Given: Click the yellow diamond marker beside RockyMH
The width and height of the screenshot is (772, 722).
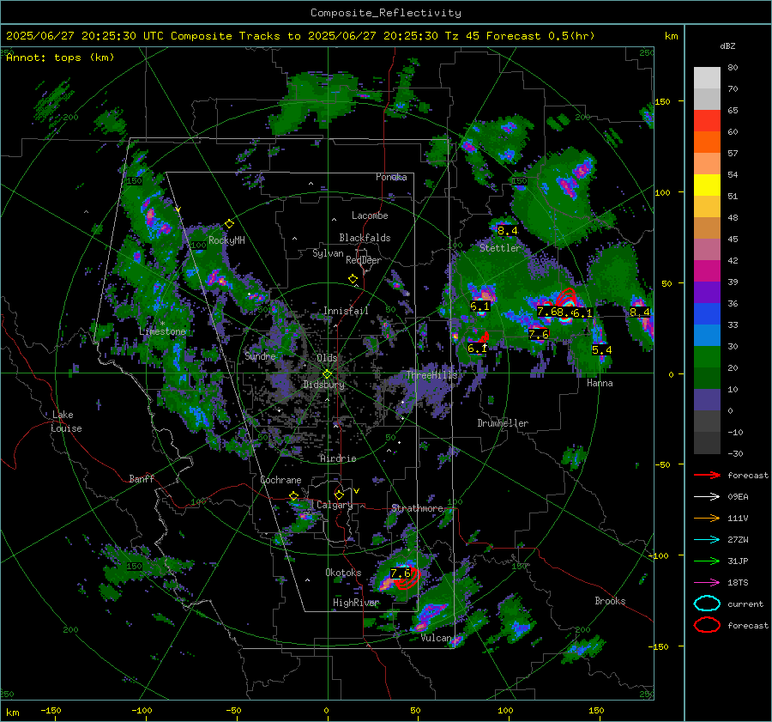Looking at the screenshot, I should coord(229,224).
